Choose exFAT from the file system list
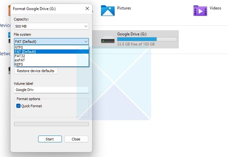 coord(51,60)
